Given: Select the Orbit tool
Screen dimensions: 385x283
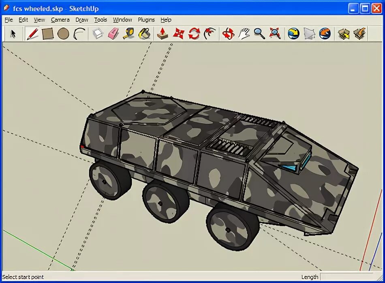Looking at the screenshot, I should click(228, 34).
